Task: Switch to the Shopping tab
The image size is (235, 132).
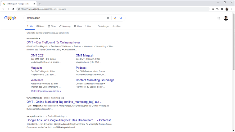Action: [65, 26]
